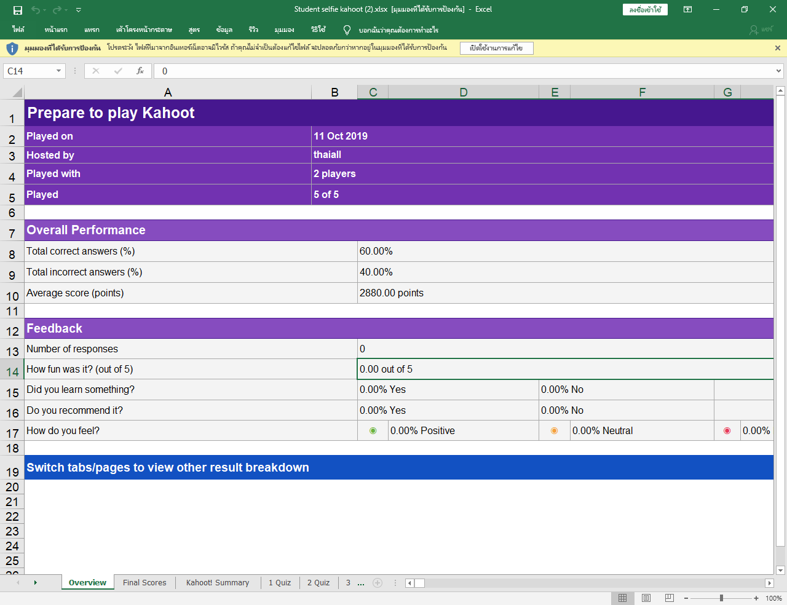Open Ribbon Display Options button
The image size is (787, 605).
click(x=687, y=9)
